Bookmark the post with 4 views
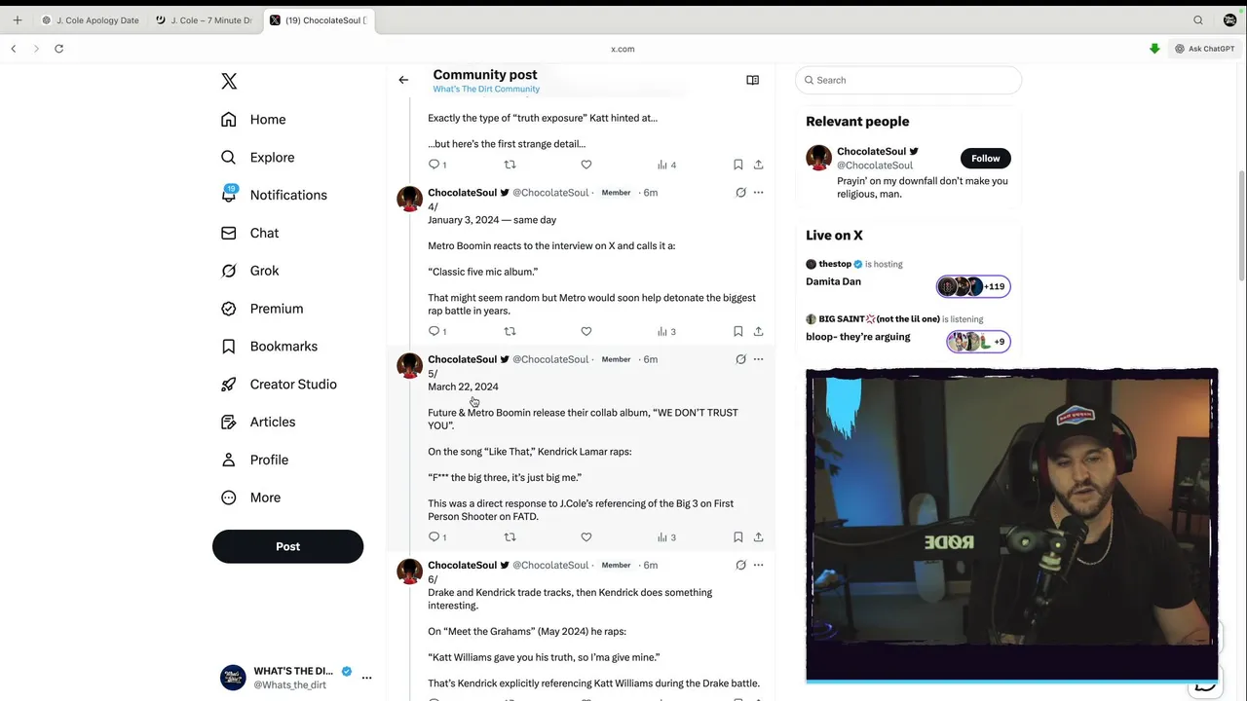1247x701 pixels. (737, 166)
